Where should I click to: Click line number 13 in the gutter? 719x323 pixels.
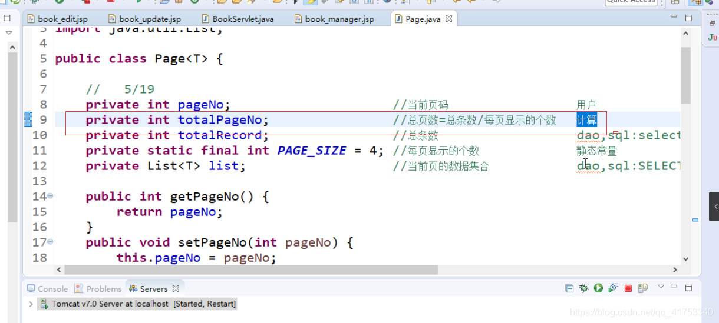pyautogui.click(x=39, y=181)
